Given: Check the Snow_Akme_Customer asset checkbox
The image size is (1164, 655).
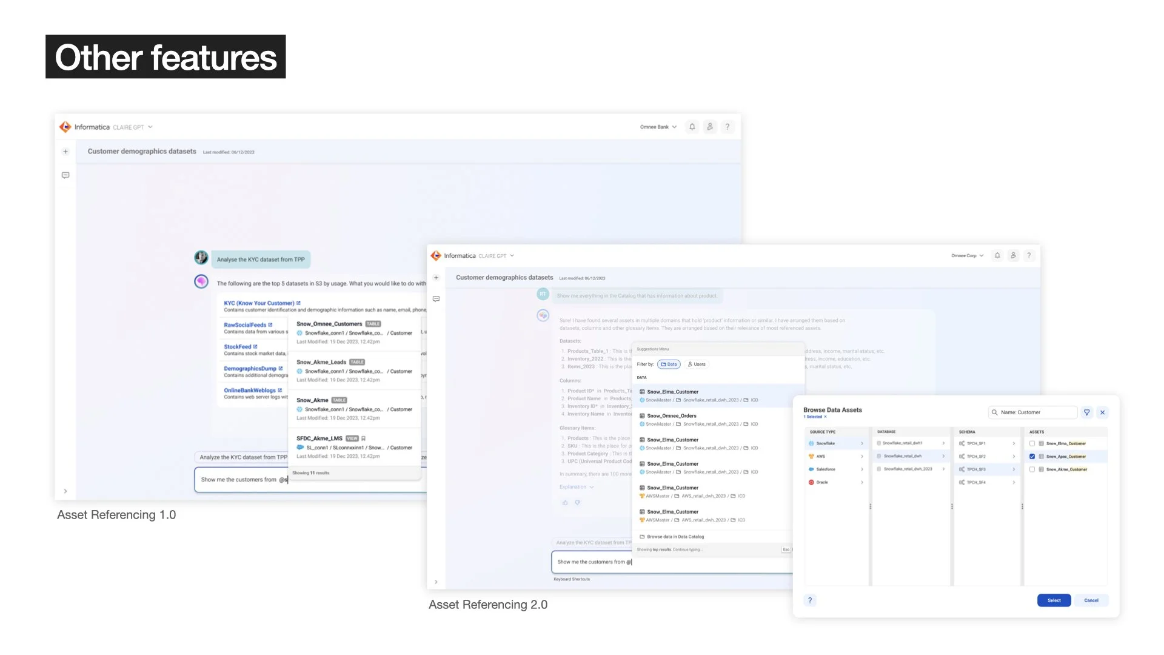Looking at the screenshot, I should pyautogui.click(x=1032, y=469).
